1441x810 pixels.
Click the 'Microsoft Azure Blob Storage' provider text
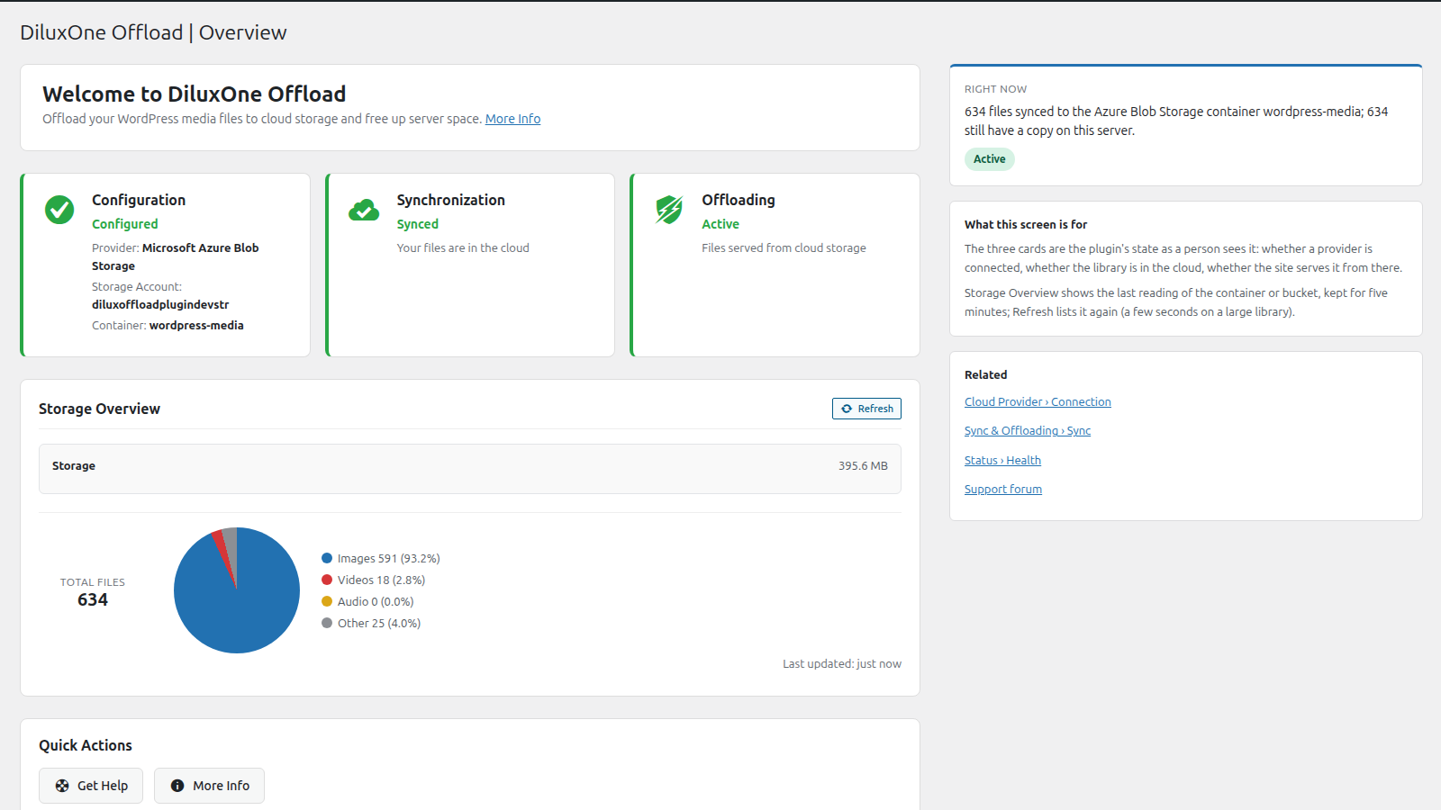pos(176,256)
